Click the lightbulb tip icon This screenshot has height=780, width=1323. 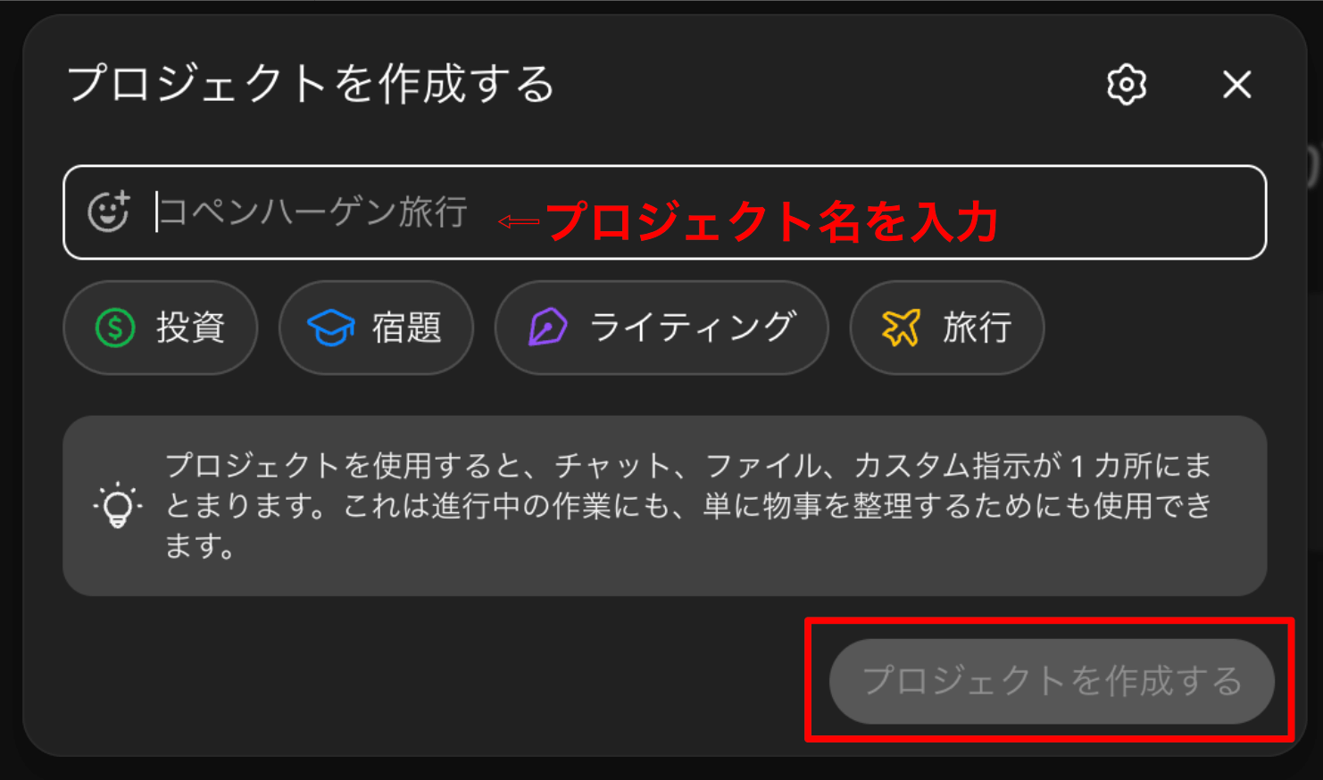pos(118,506)
